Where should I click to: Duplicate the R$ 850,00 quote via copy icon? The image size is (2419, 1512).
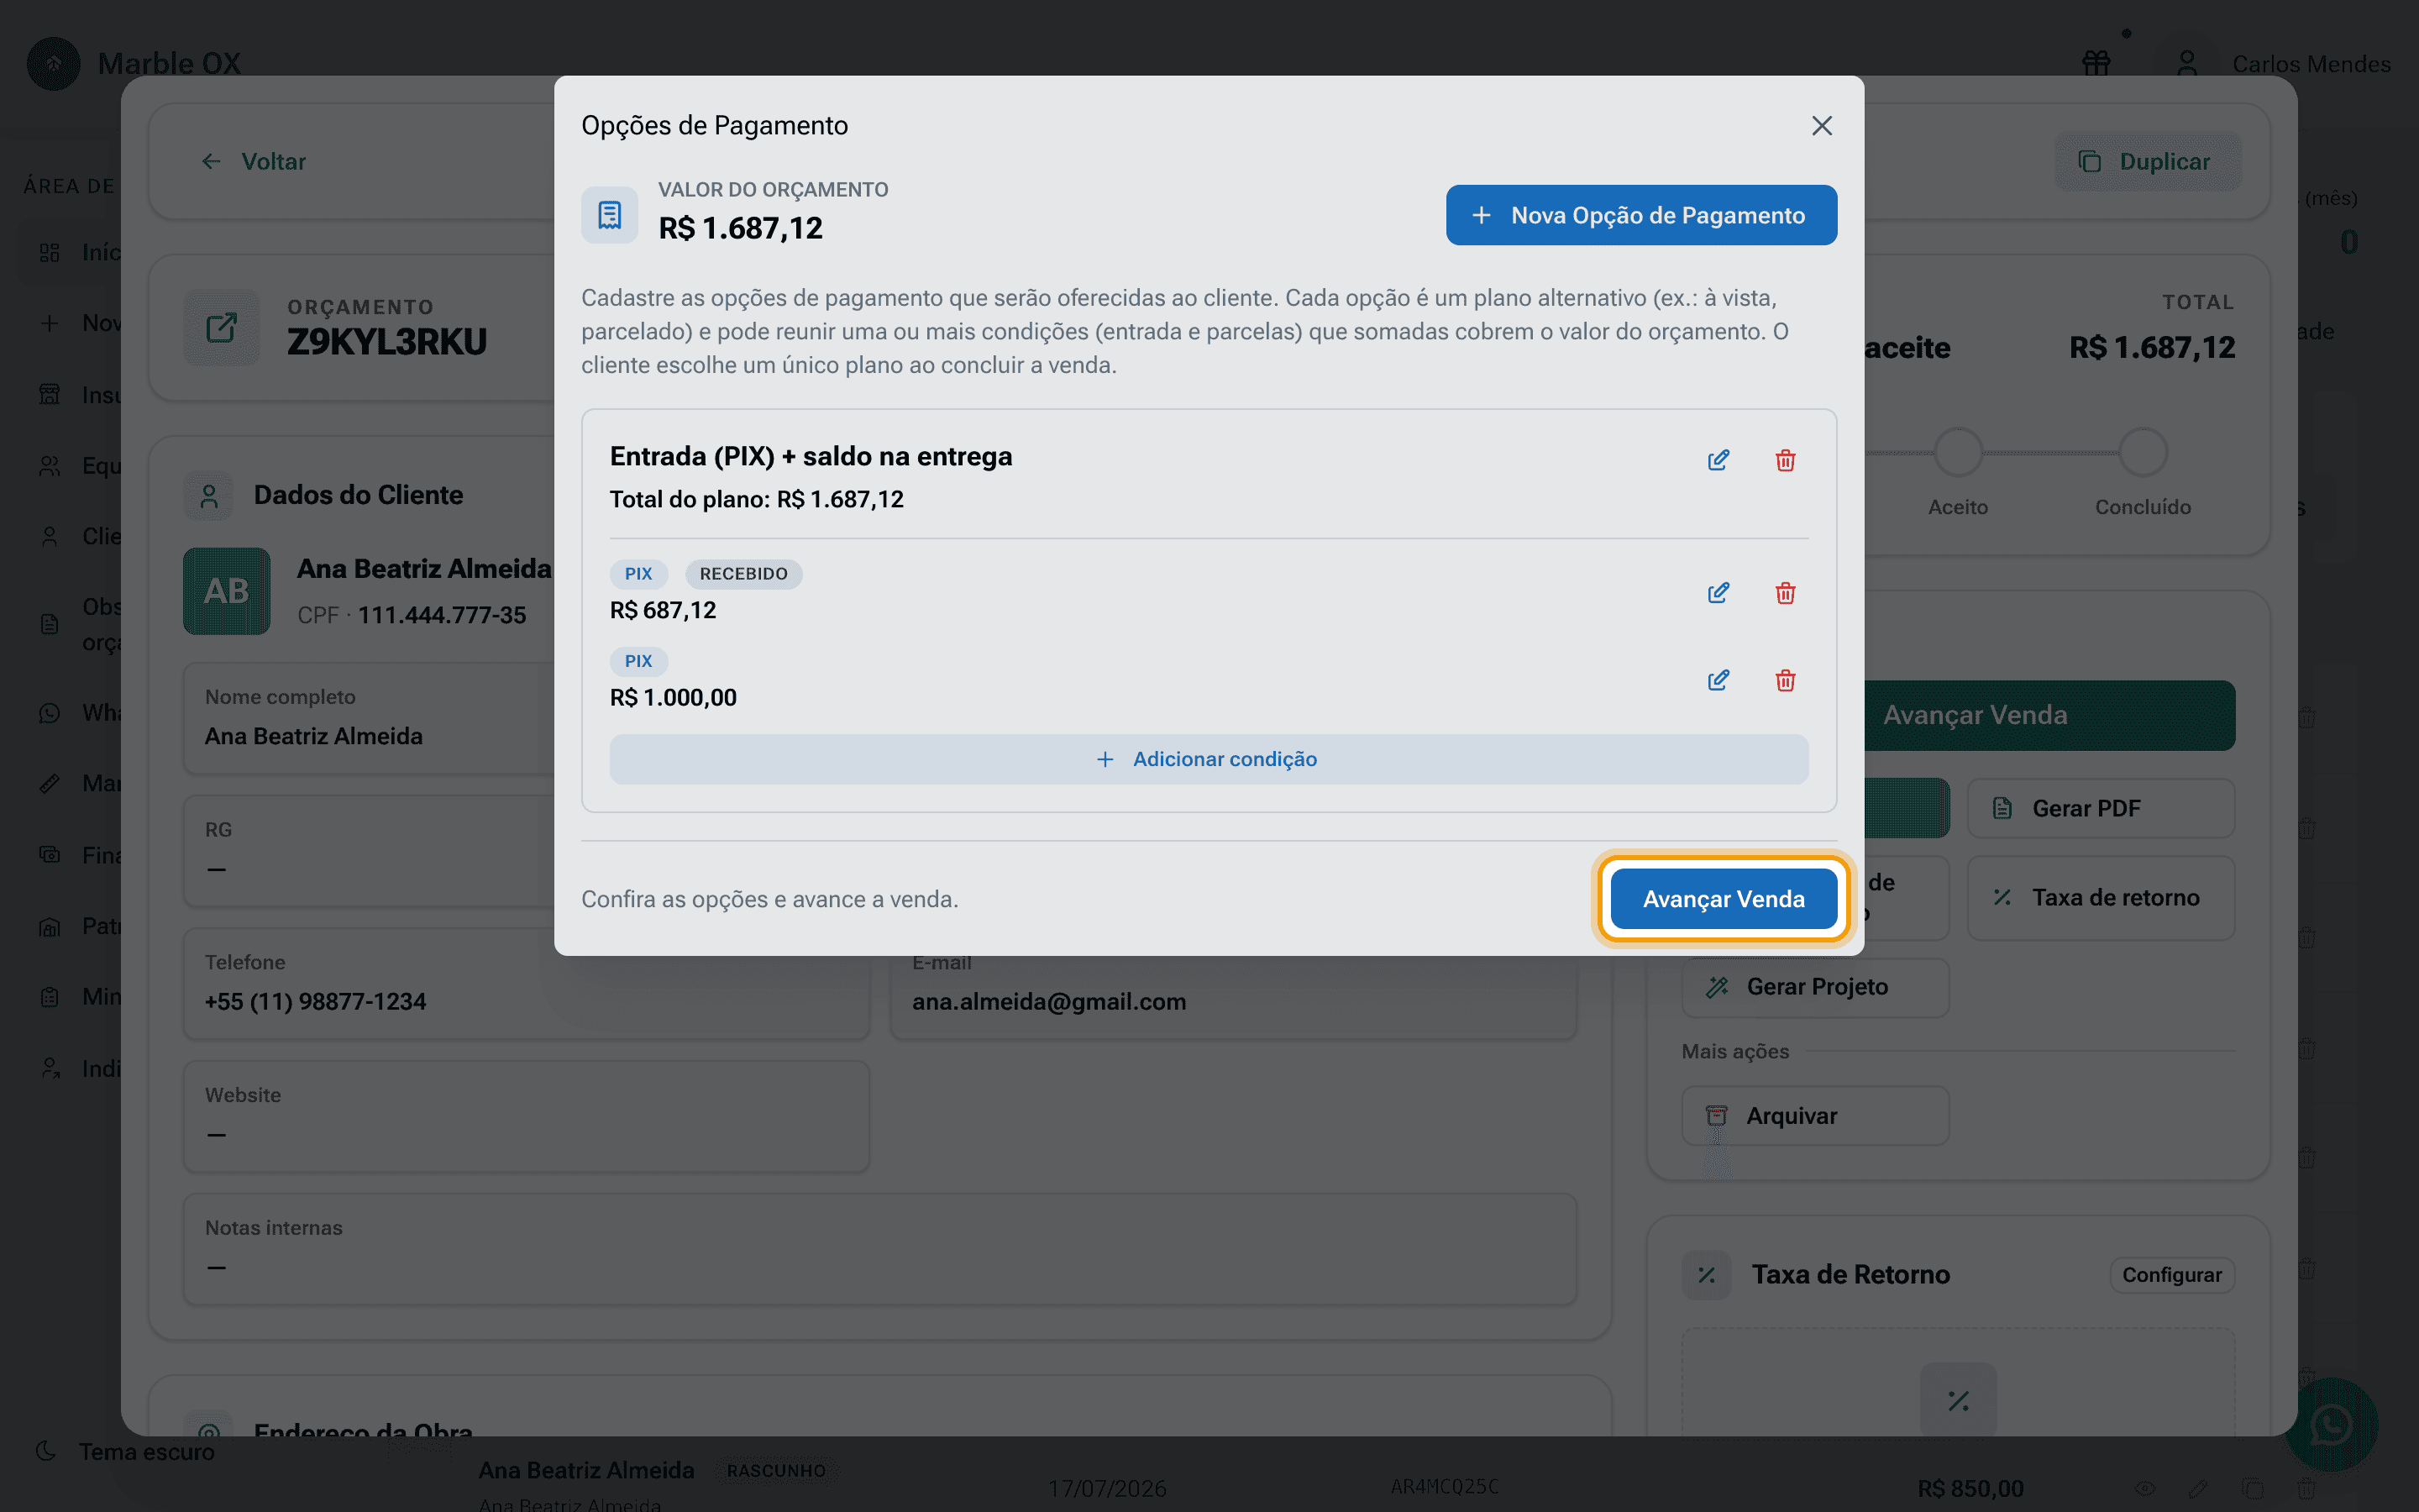click(x=2252, y=1489)
